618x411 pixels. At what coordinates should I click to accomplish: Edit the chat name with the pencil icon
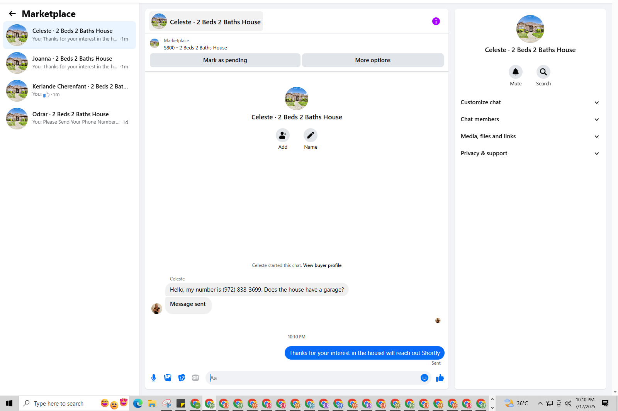pyautogui.click(x=311, y=135)
